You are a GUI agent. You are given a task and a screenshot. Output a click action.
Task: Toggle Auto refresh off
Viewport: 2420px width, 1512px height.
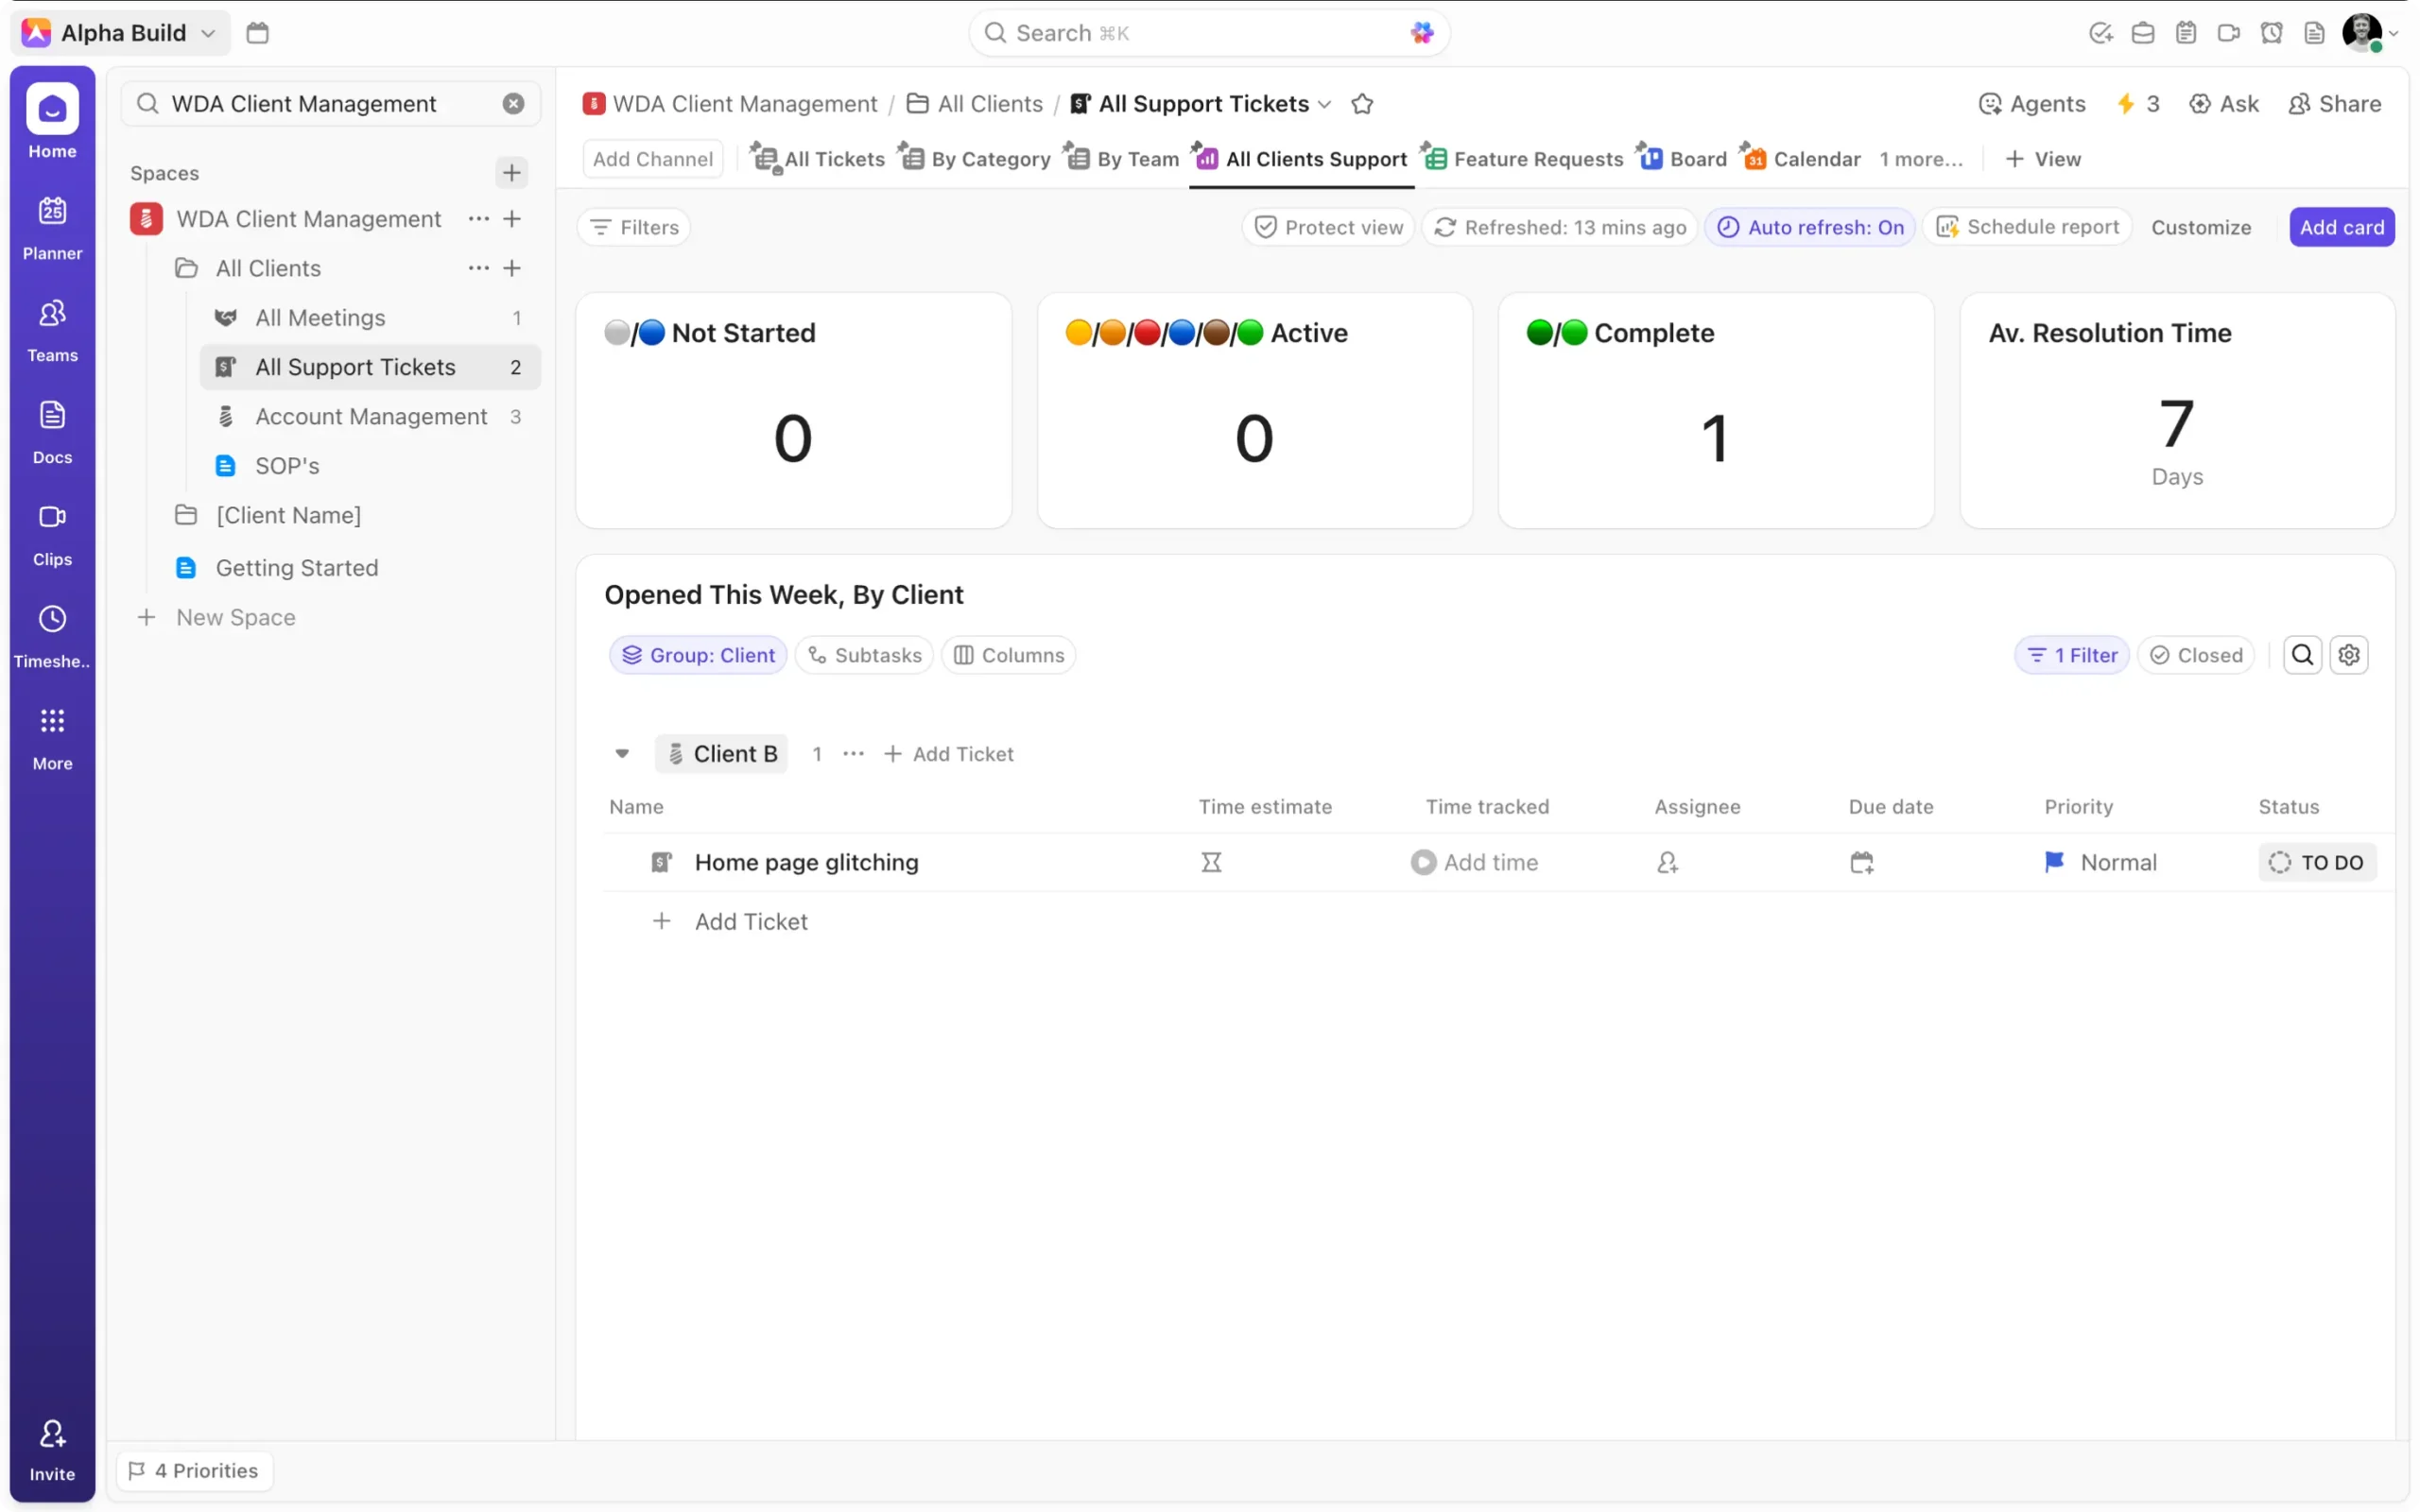coord(1809,227)
